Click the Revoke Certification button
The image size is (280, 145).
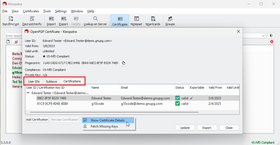(65, 120)
